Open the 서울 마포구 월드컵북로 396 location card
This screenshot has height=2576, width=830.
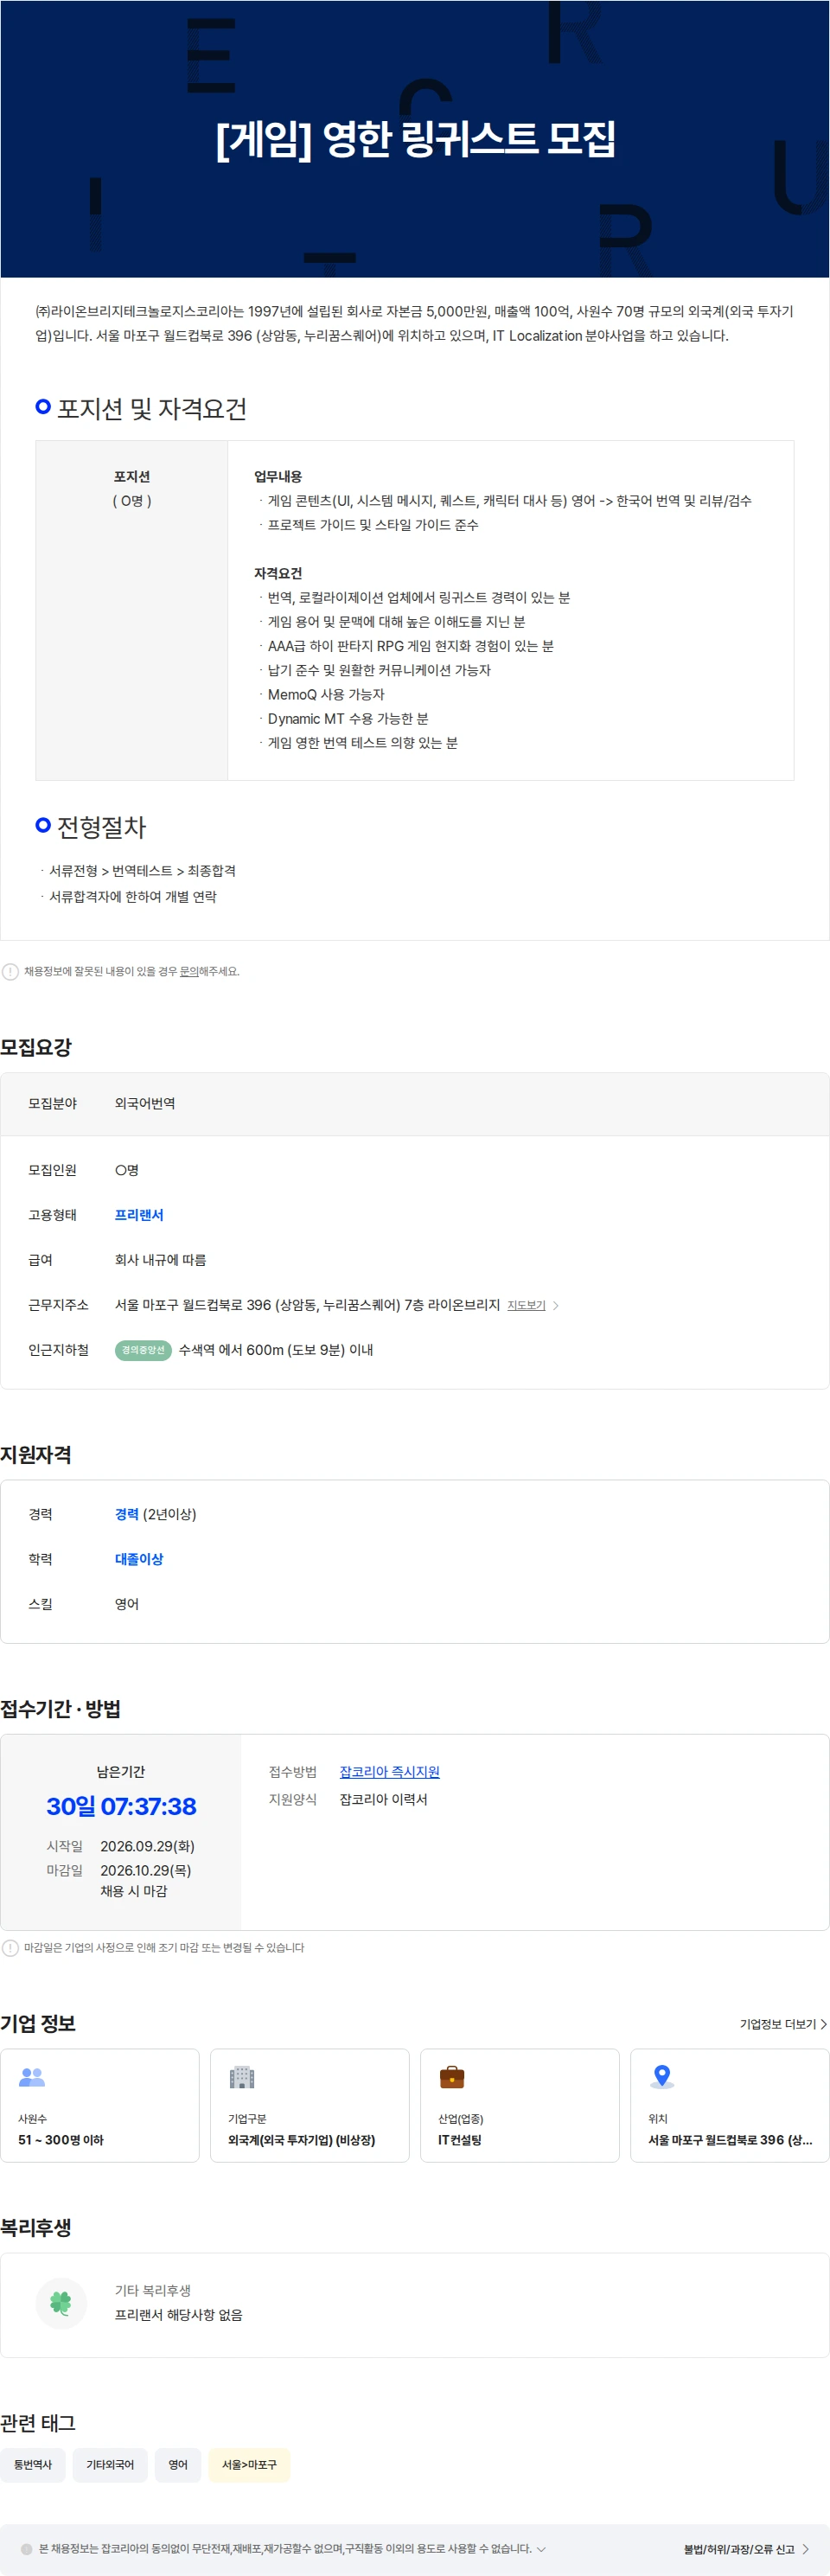pyautogui.click(x=730, y=2105)
